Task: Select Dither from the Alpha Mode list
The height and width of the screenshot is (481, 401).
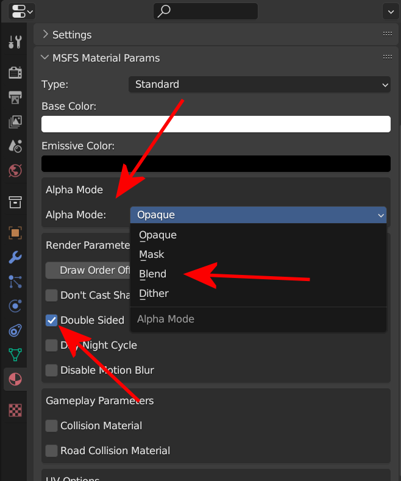Action: click(154, 293)
